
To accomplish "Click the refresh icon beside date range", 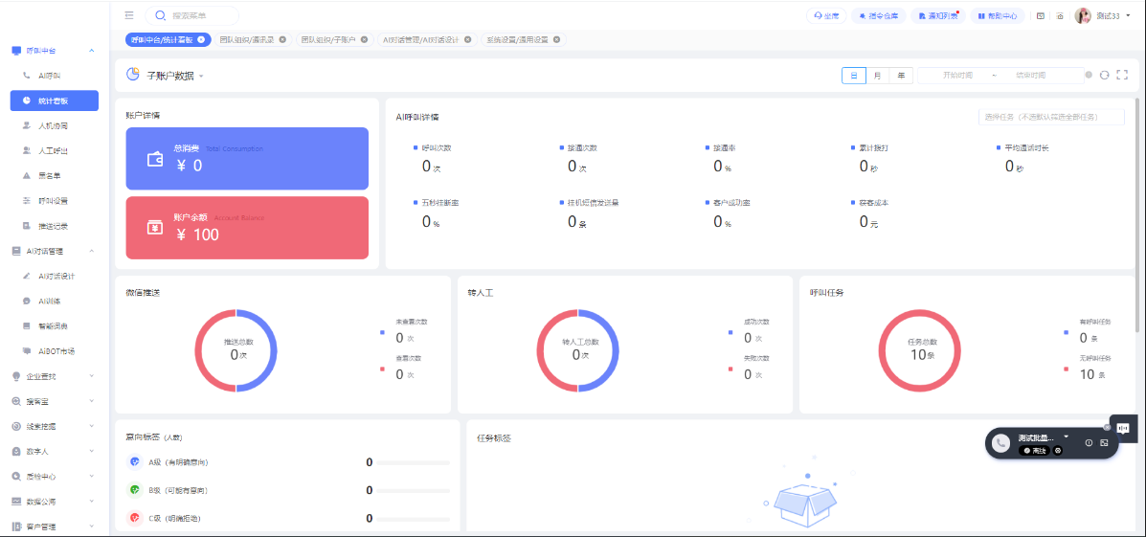I will click(x=1104, y=75).
